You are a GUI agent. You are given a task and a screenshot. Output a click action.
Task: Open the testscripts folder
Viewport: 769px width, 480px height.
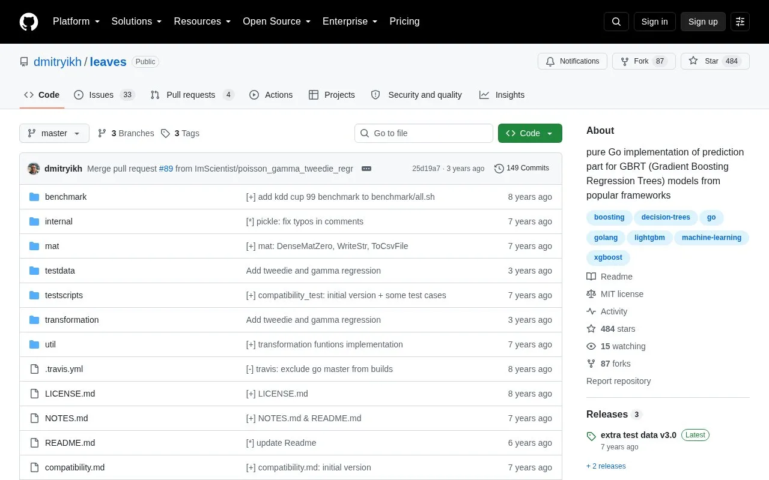[64, 295]
